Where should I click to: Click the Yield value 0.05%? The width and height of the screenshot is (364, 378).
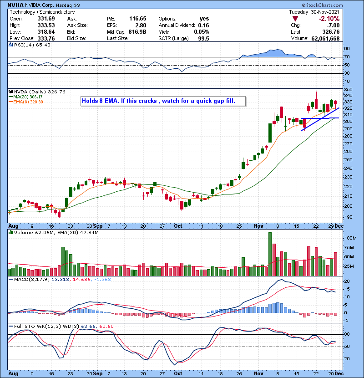(202, 32)
